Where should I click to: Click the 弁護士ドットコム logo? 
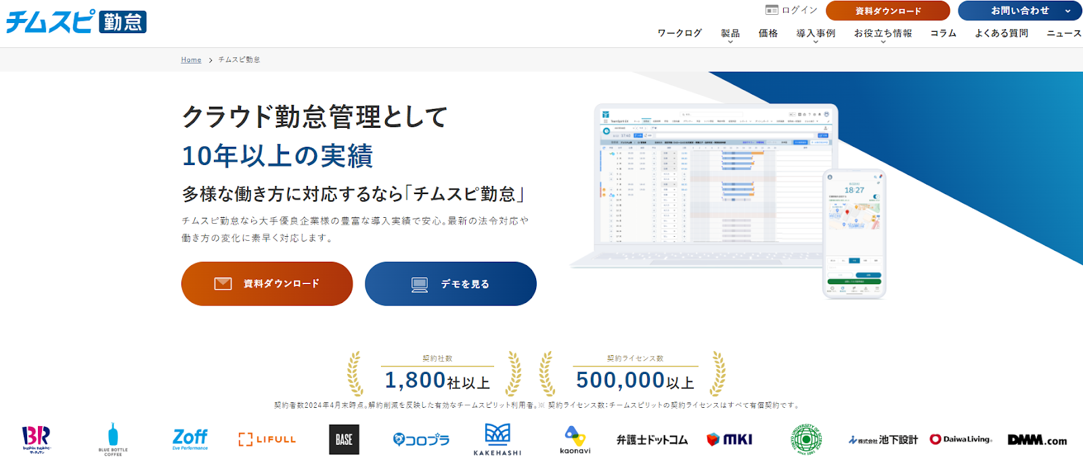652,440
